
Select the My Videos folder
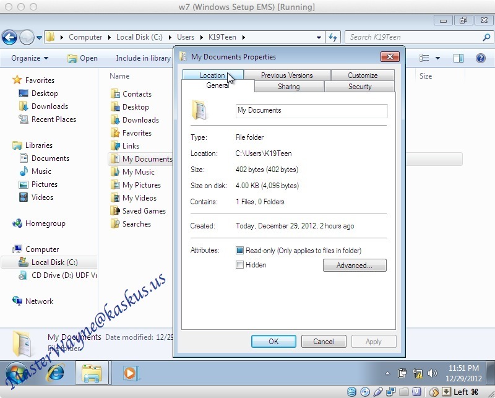pyautogui.click(x=134, y=197)
